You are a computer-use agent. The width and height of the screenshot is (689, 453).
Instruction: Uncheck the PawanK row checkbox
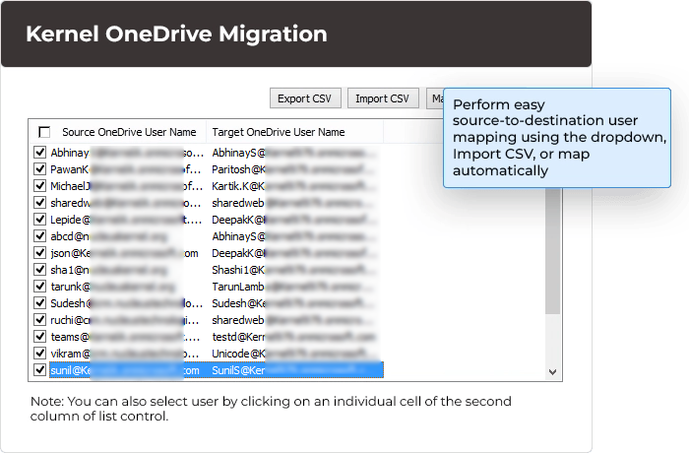pyautogui.click(x=40, y=169)
